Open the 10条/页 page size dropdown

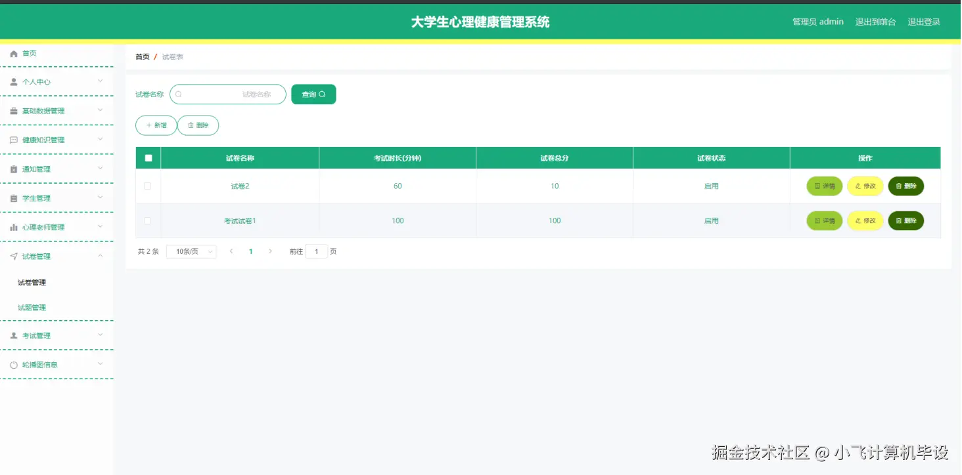[x=191, y=251]
